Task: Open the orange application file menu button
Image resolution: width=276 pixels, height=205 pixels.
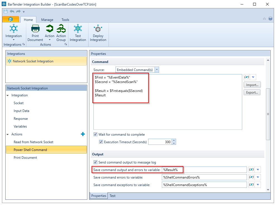Action: [x=11, y=19]
